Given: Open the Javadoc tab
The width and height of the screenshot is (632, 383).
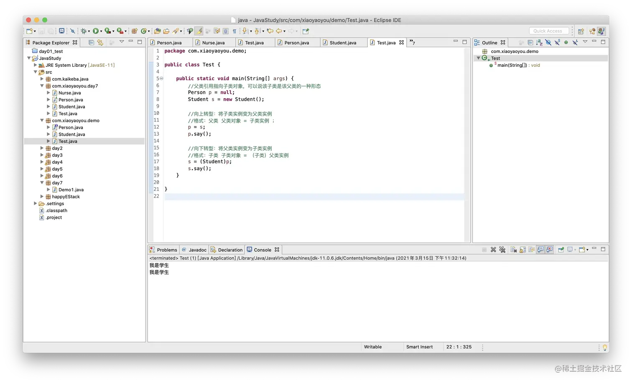Looking at the screenshot, I should 194,250.
